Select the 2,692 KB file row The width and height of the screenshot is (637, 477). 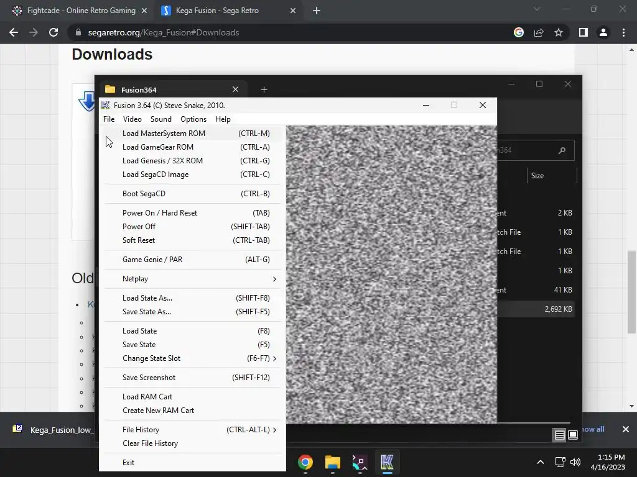(x=535, y=309)
